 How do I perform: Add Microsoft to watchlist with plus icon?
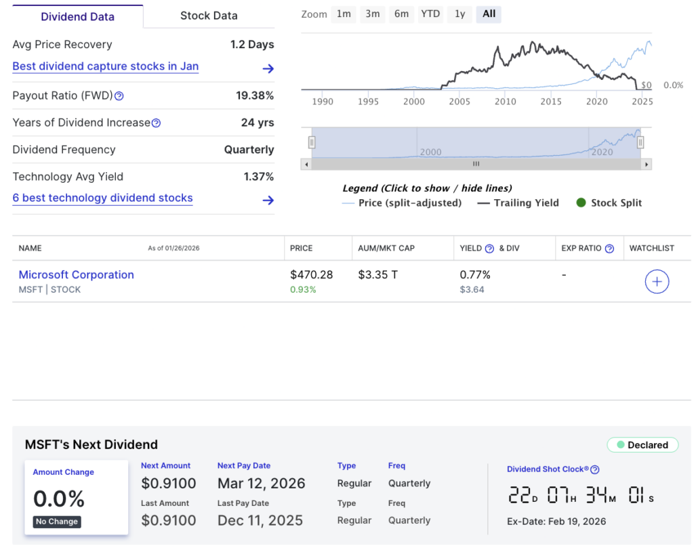(657, 282)
